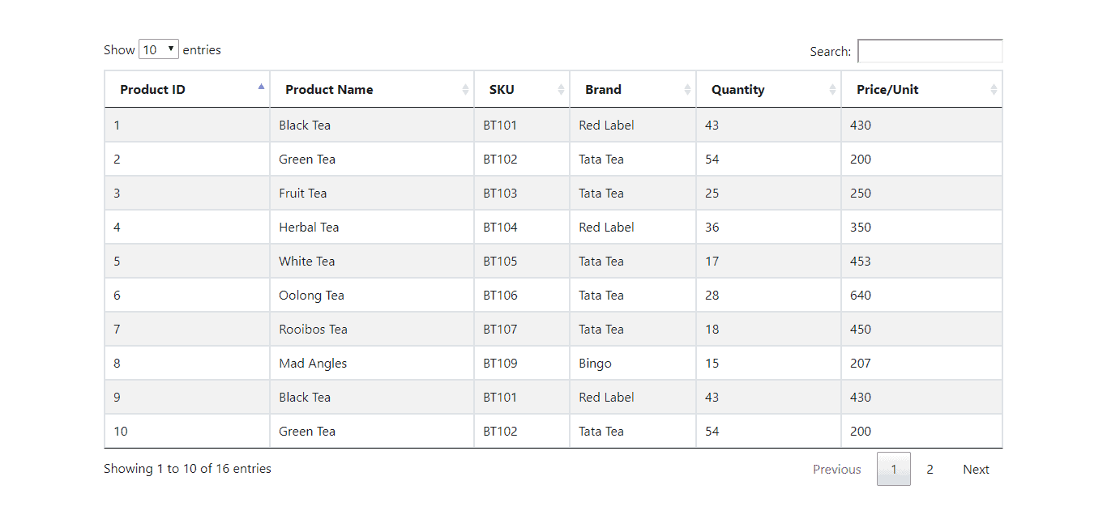Sort by the Product Name header text
1107x532 pixels.
[x=329, y=90]
